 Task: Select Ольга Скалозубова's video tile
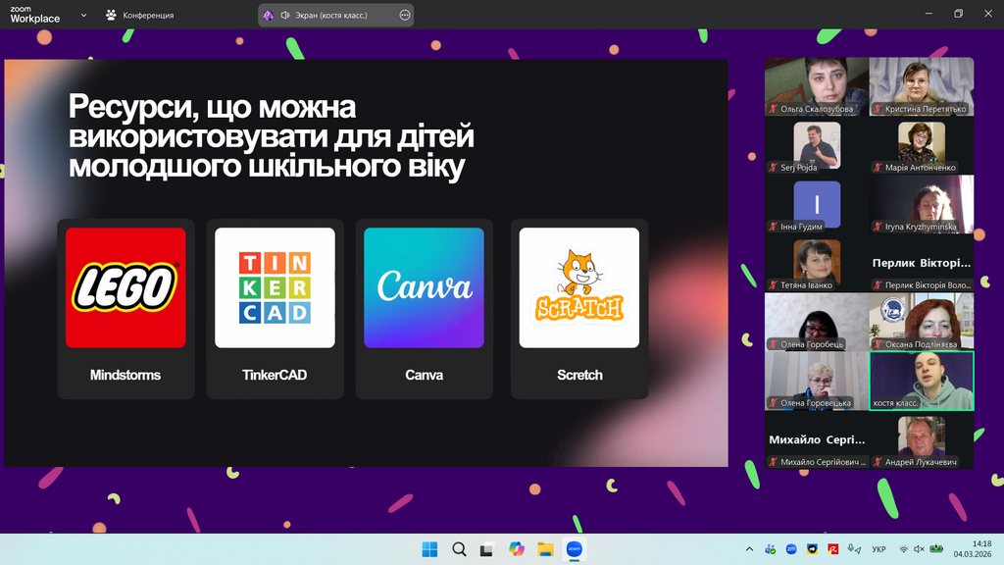(817, 86)
